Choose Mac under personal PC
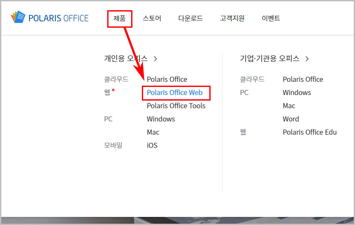 (x=153, y=132)
